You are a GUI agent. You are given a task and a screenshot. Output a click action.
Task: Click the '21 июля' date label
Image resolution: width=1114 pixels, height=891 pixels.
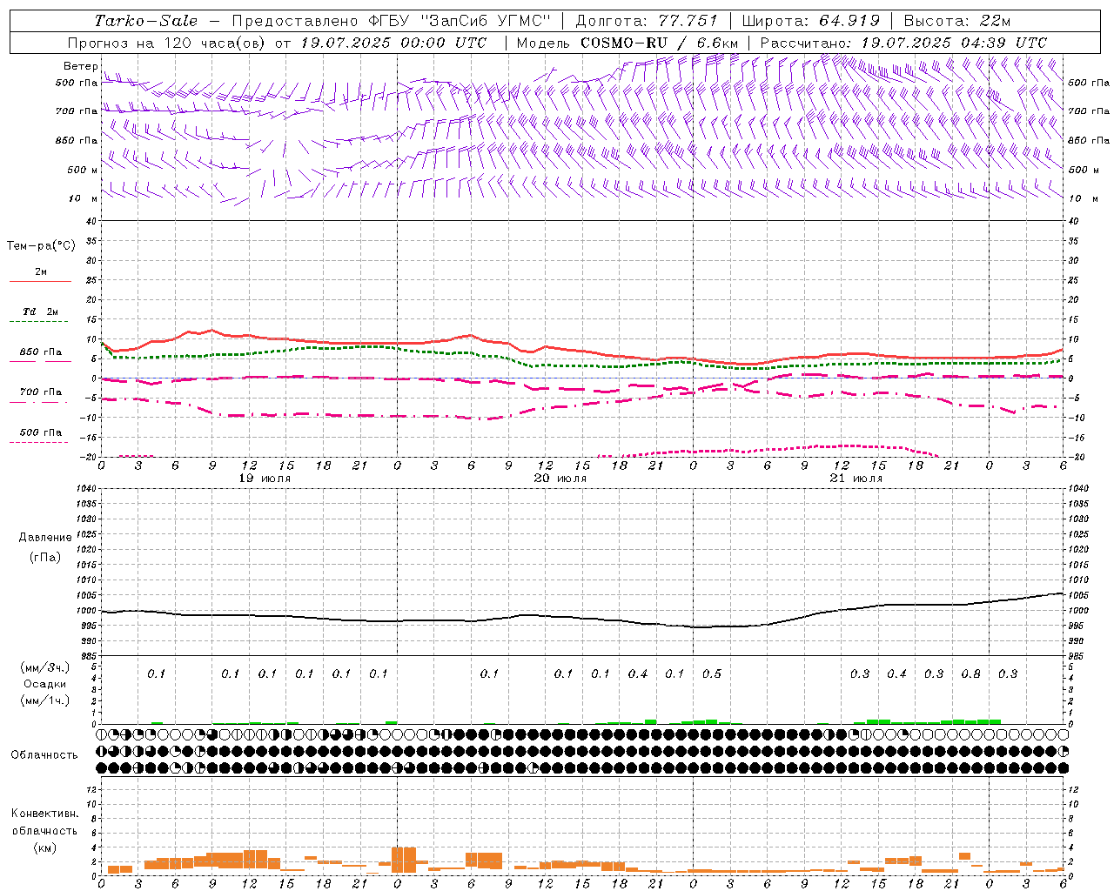coord(856,479)
